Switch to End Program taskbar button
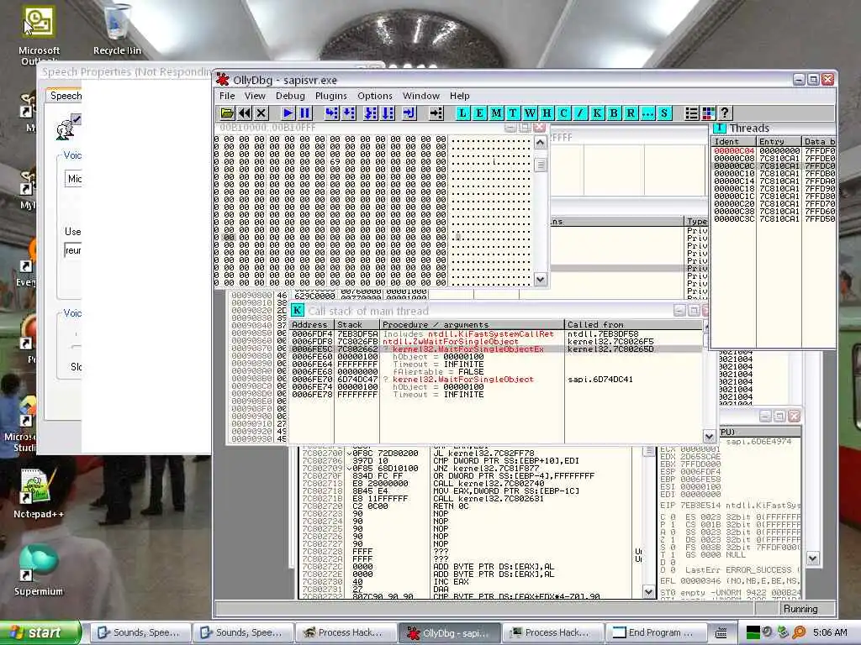Screen dimensions: 861x645 click(654, 633)
